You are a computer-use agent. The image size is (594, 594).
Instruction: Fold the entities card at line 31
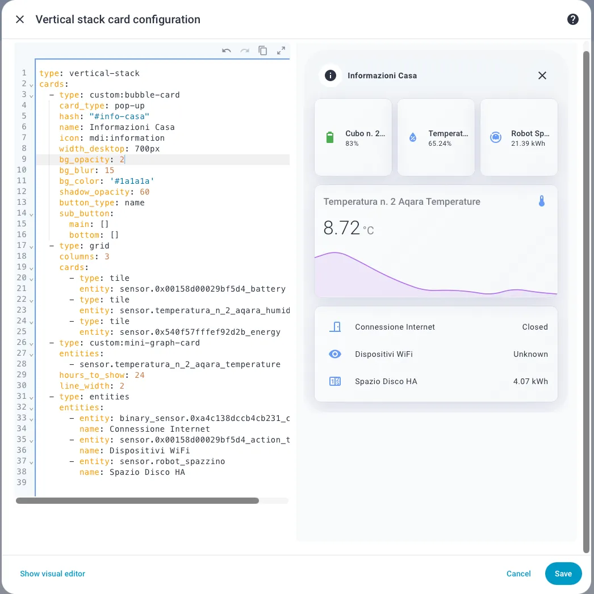[31, 397]
